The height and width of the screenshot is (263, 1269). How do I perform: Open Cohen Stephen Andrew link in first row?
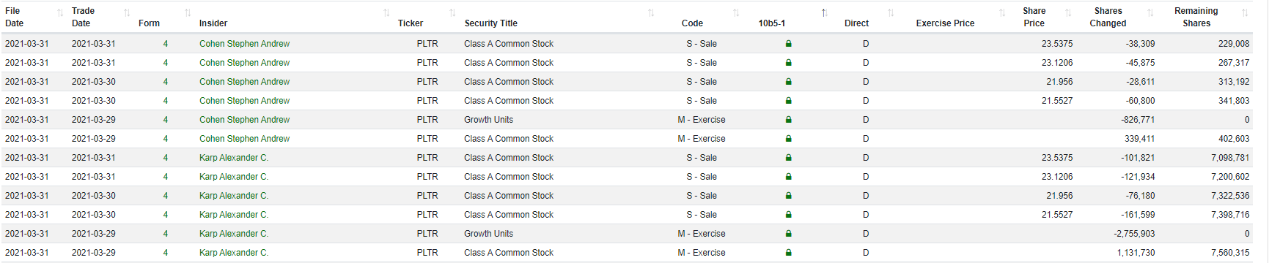point(244,44)
